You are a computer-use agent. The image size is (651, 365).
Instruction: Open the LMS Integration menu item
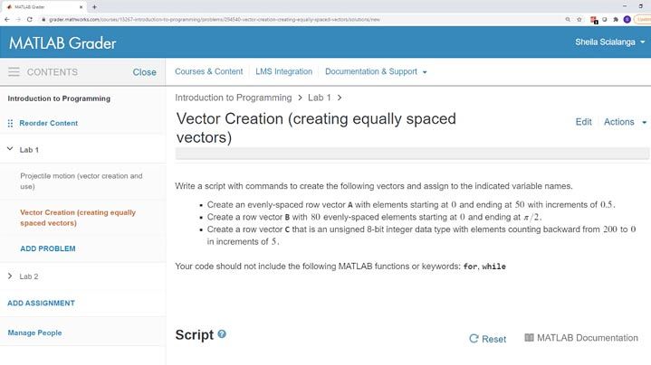283,71
